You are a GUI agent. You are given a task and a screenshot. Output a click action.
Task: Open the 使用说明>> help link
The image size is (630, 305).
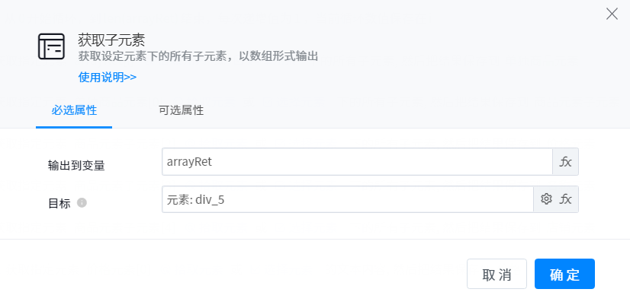click(108, 77)
